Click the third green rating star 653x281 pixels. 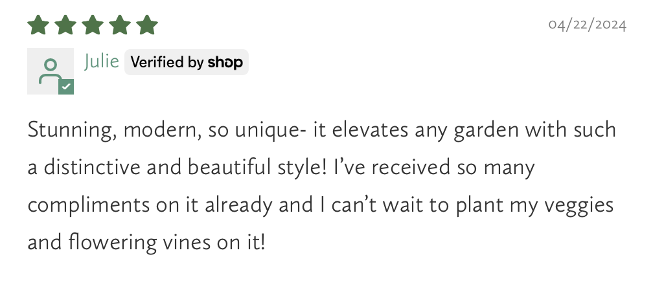coord(93,25)
